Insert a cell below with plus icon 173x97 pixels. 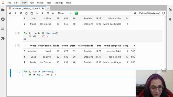click(x=15, y=13)
